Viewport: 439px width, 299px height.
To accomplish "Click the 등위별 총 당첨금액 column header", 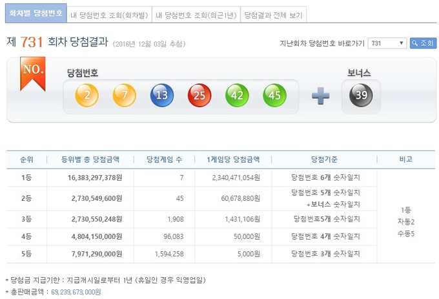I will 94,159.
